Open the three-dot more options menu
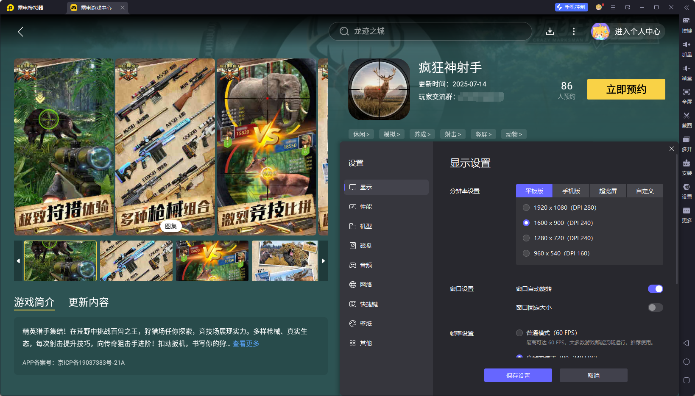This screenshot has height=396, width=695. [574, 31]
